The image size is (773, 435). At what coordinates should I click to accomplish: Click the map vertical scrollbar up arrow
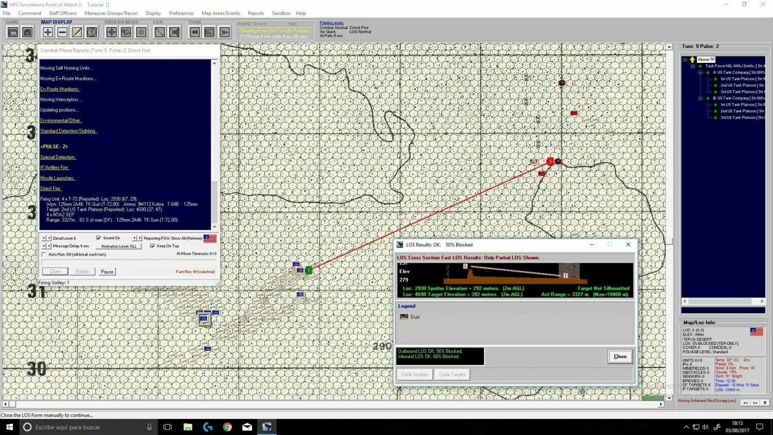669,47
